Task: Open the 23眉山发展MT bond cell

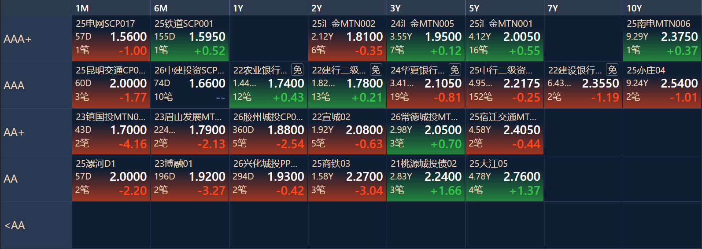Action: [x=190, y=132]
